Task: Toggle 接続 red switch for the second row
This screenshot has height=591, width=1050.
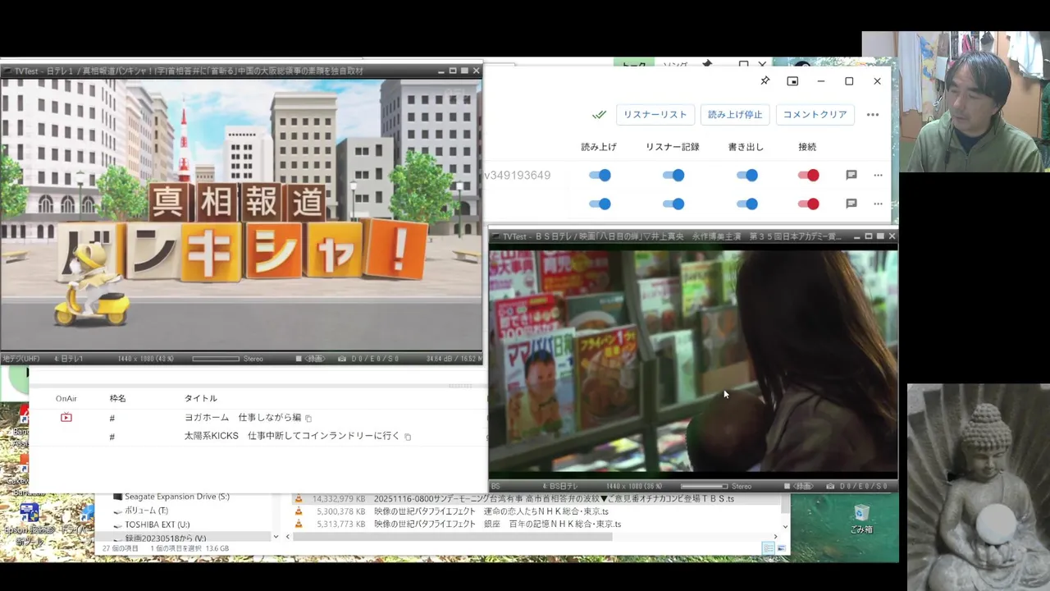Action: pyautogui.click(x=808, y=204)
